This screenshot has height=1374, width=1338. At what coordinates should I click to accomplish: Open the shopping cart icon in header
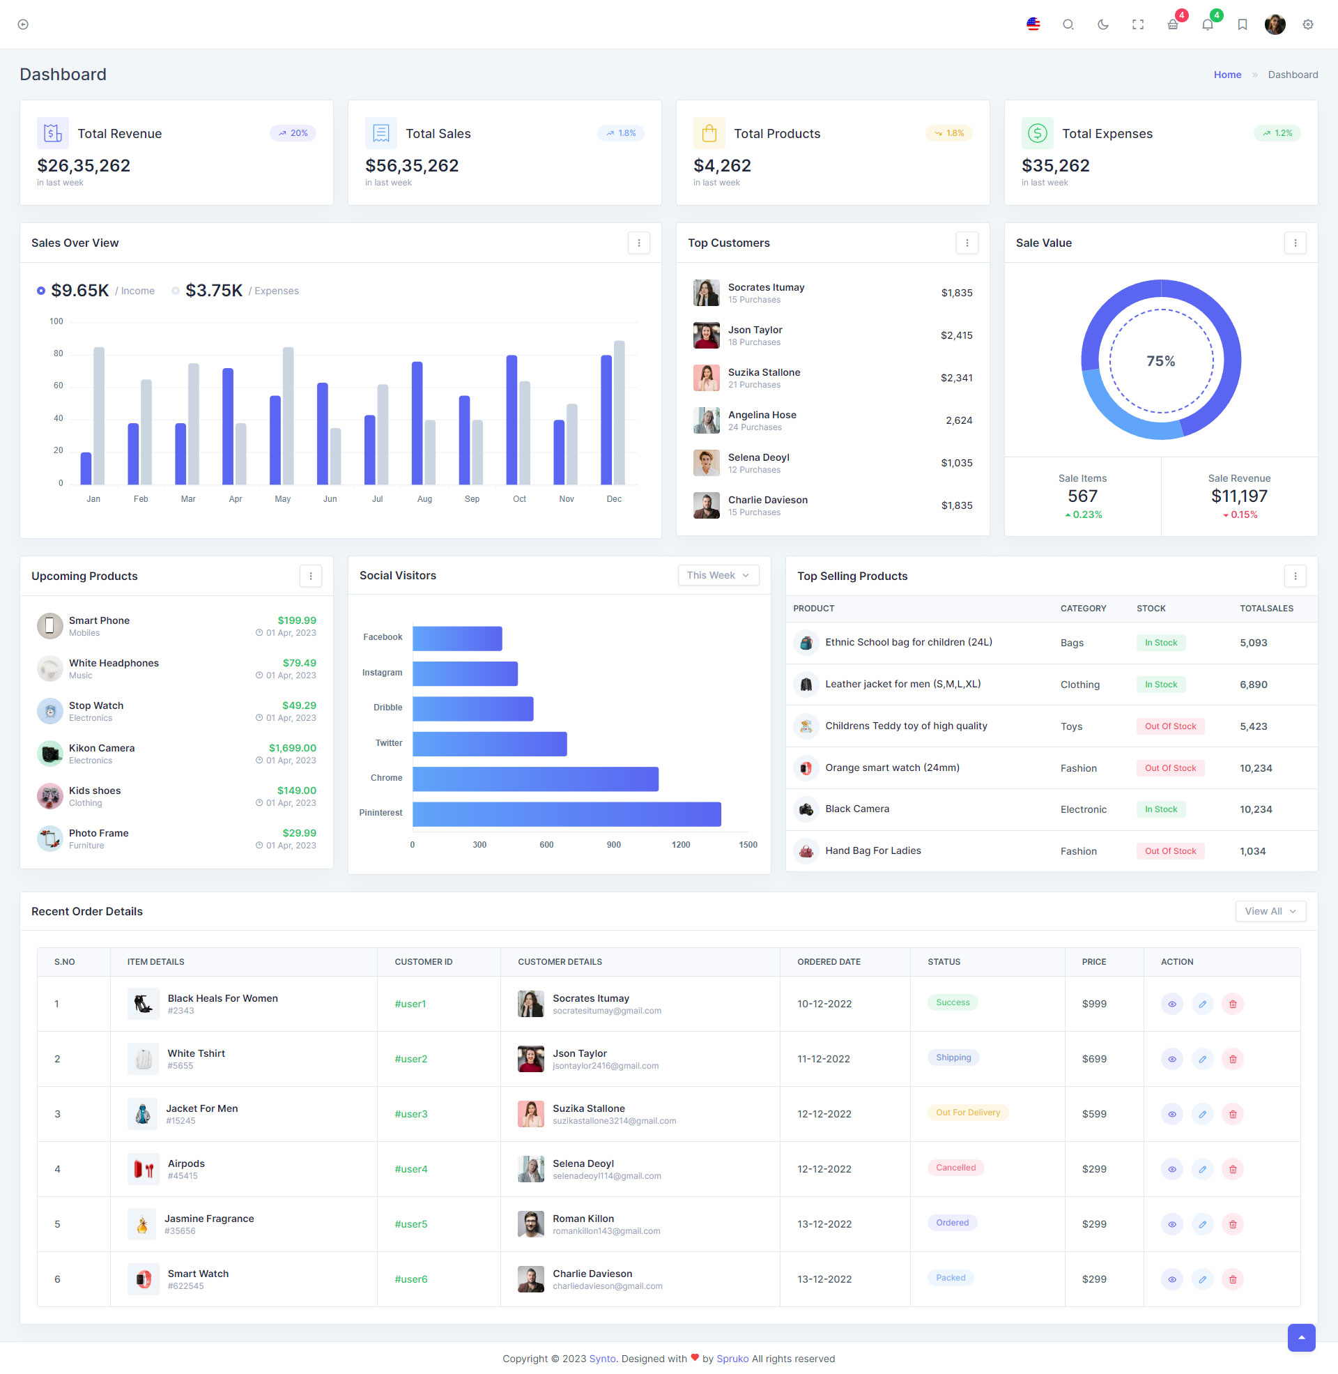click(x=1172, y=24)
